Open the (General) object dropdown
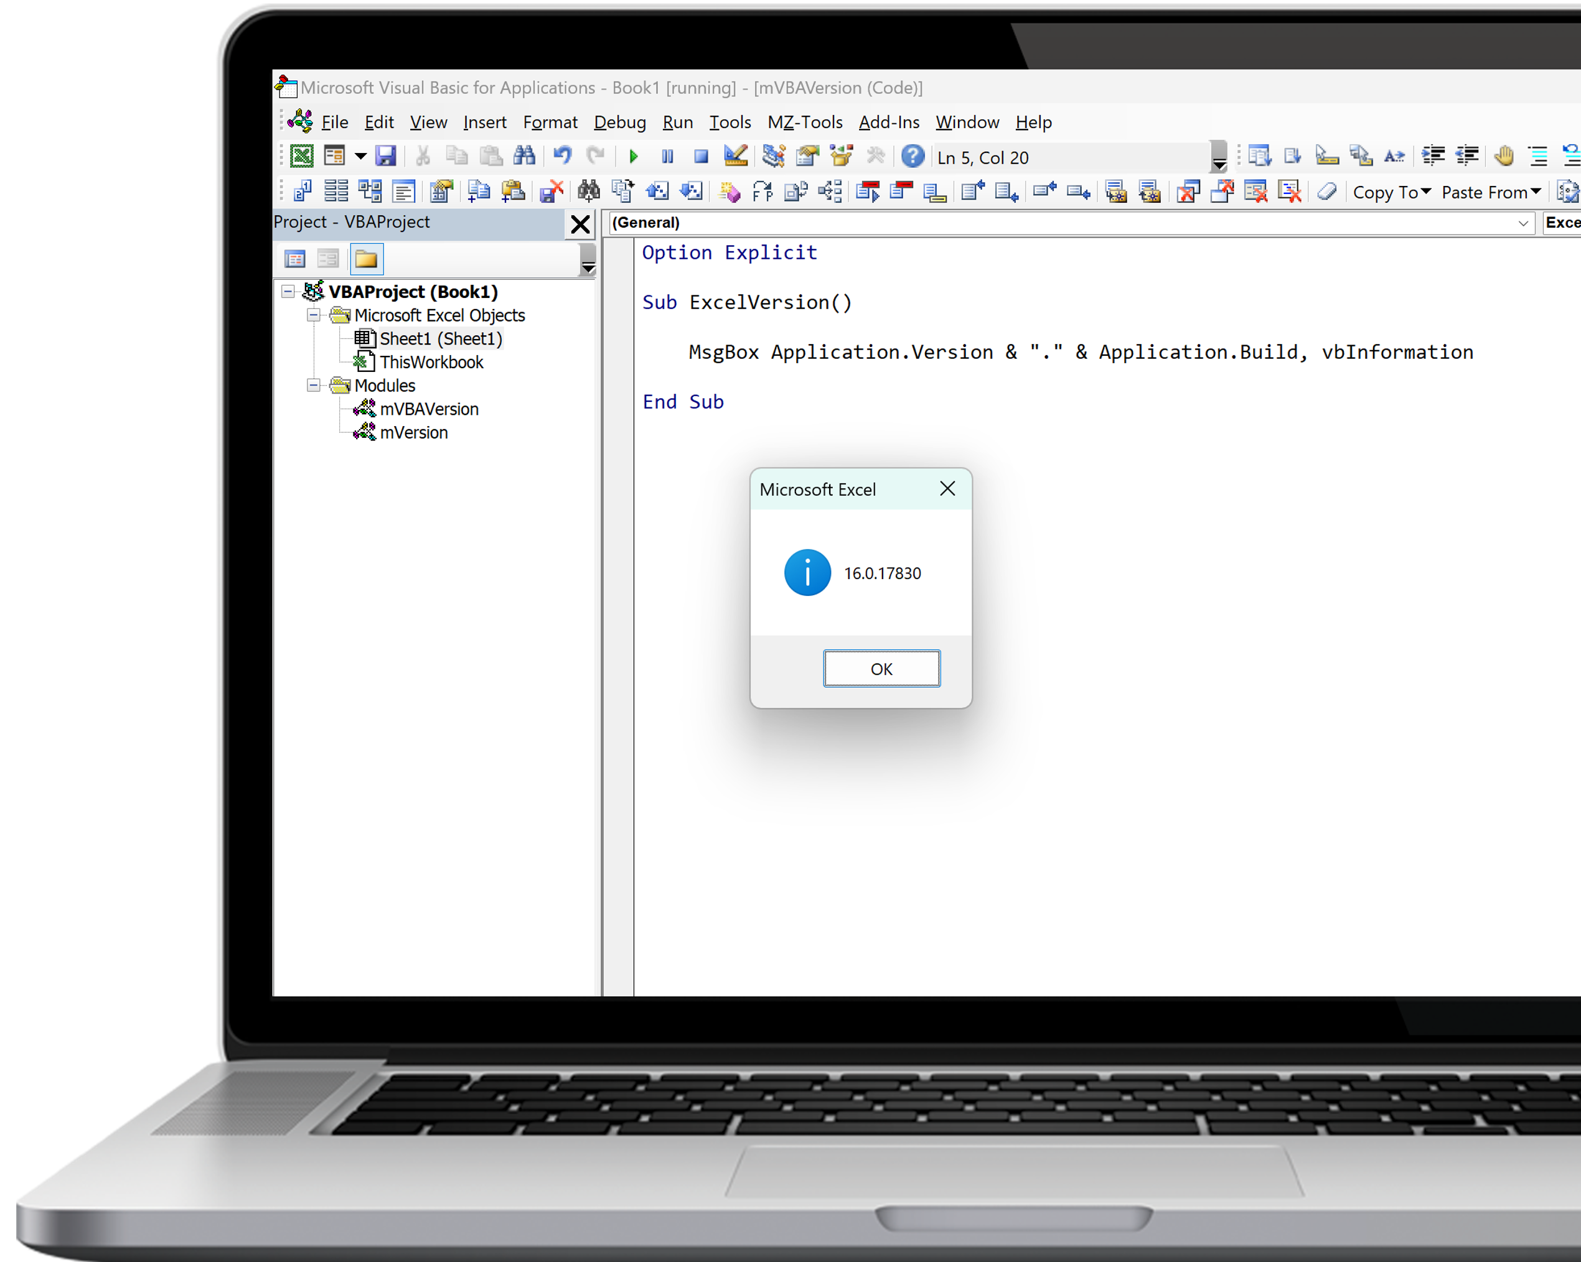The width and height of the screenshot is (1581, 1262). 1522,223
